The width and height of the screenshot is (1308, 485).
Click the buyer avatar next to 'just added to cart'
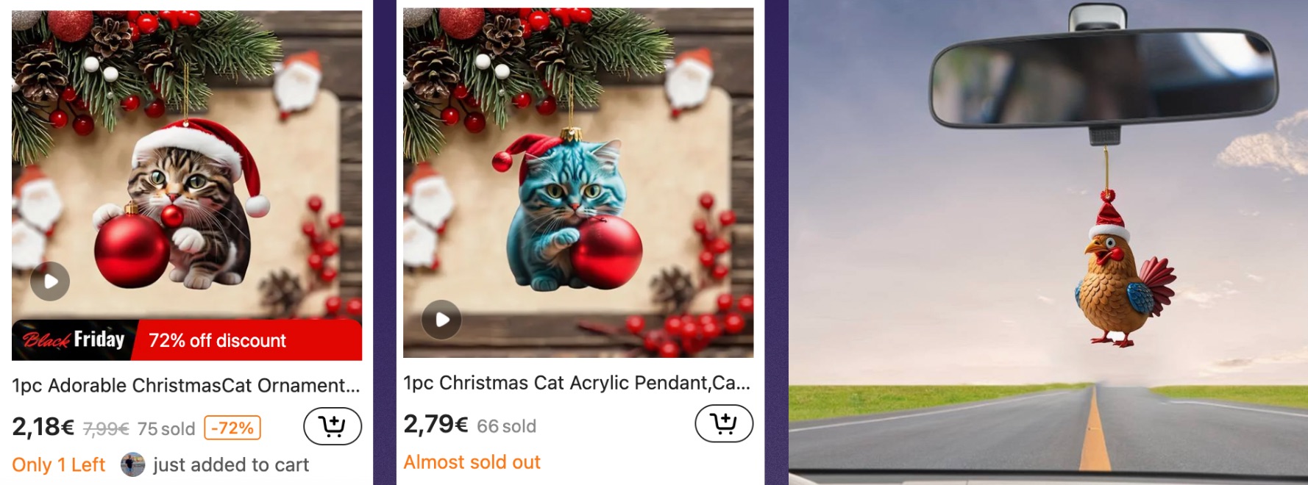point(132,464)
